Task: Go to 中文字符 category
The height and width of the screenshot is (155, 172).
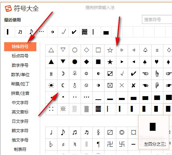Action: point(20,103)
